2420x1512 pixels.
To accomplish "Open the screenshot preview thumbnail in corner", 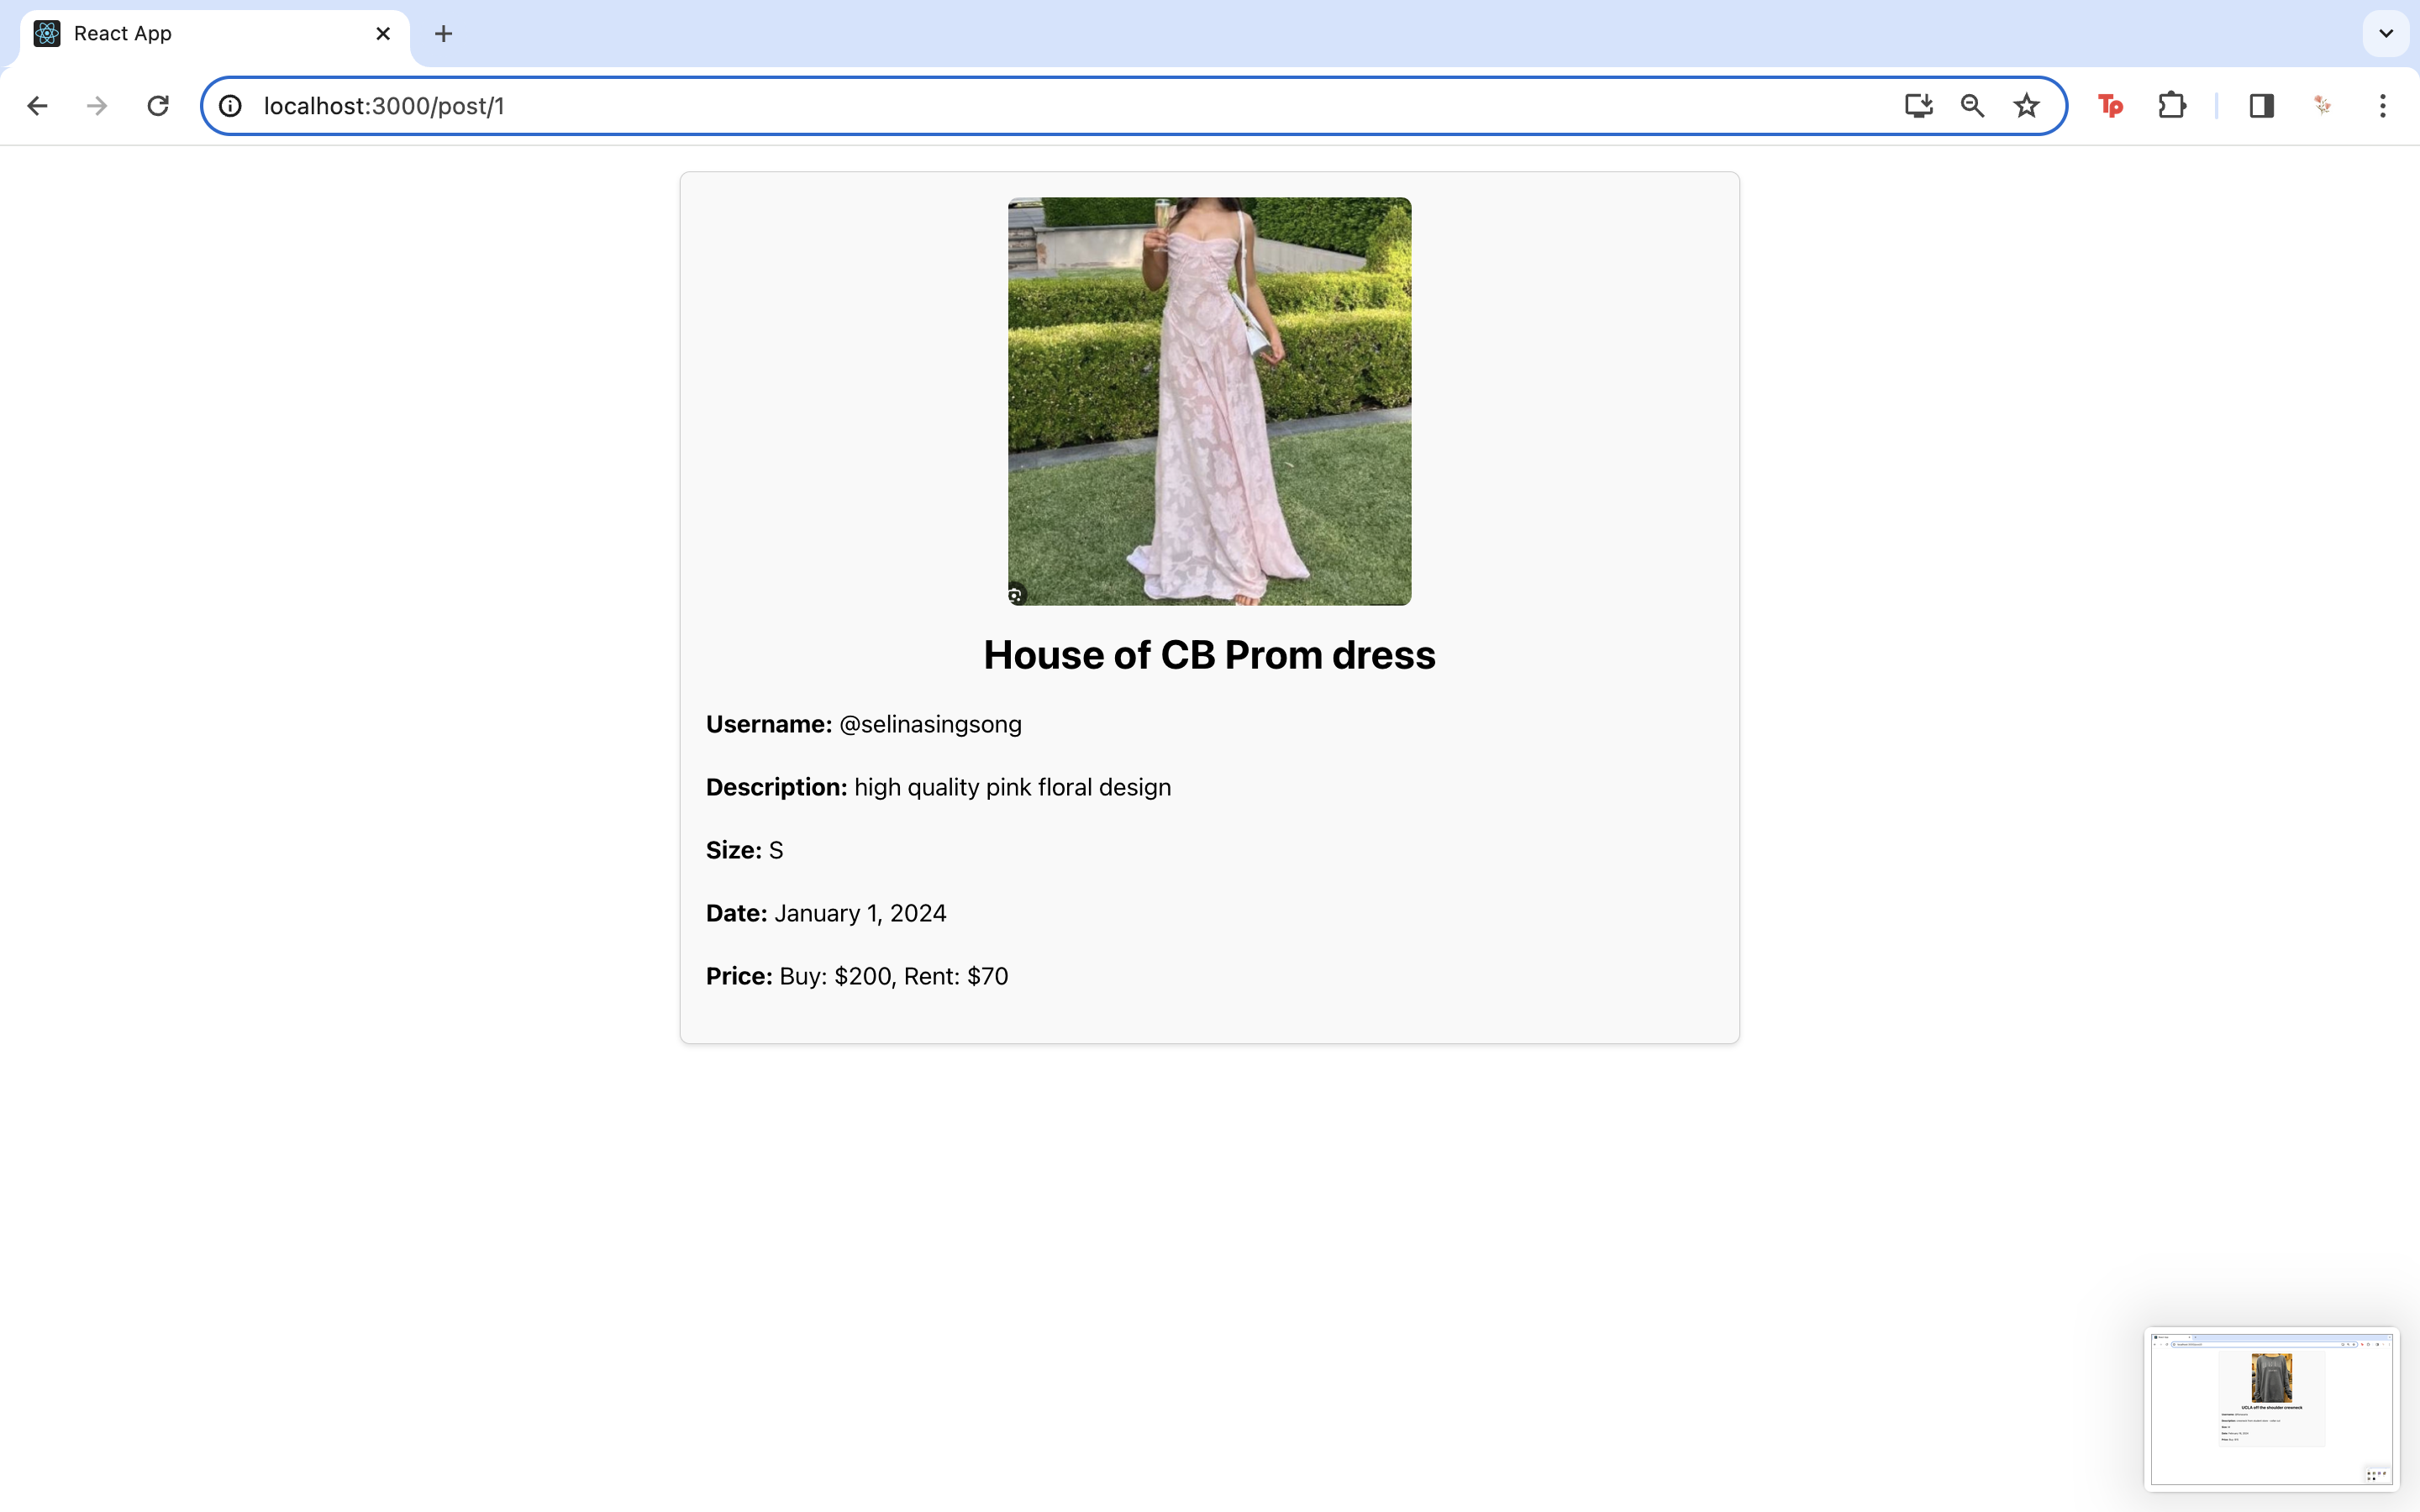I will pos(2271,1408).
